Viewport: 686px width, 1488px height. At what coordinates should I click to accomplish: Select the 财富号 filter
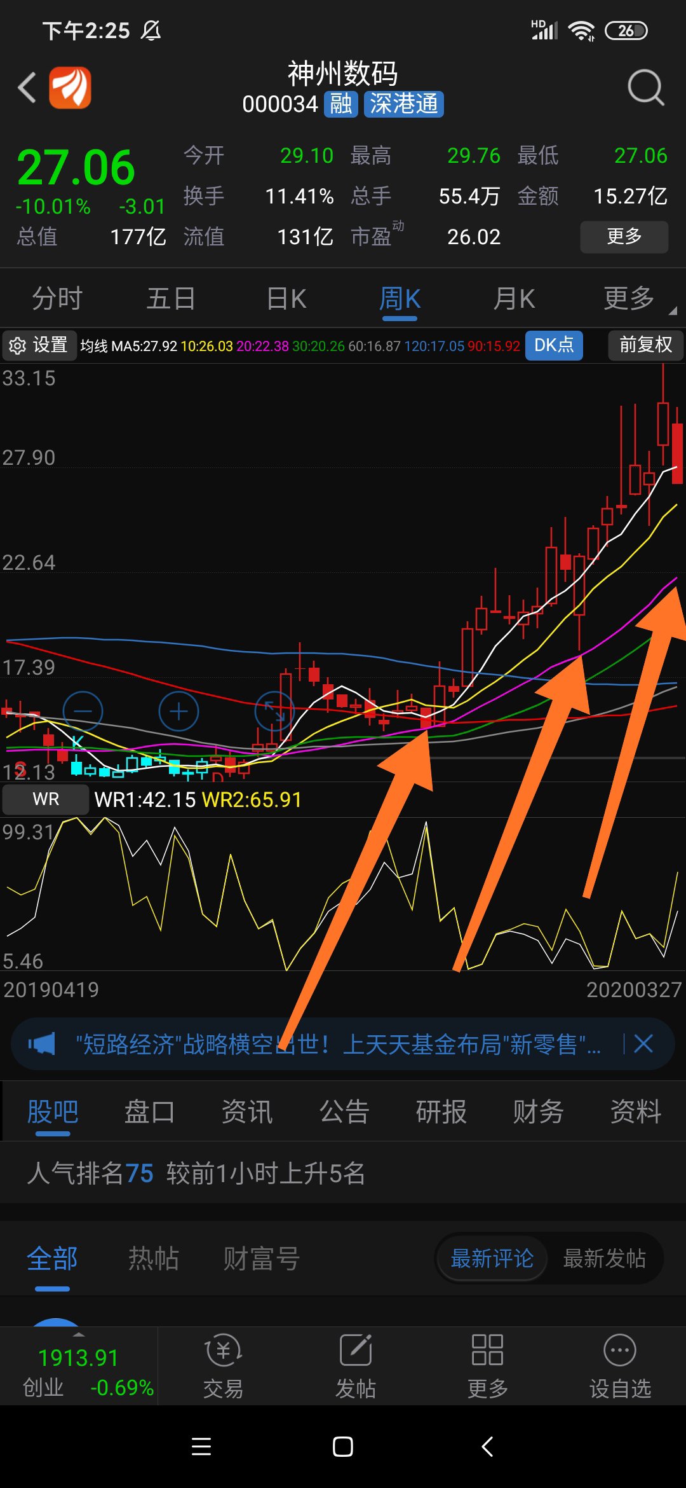pyautogui.click(x=261, y=1258)
